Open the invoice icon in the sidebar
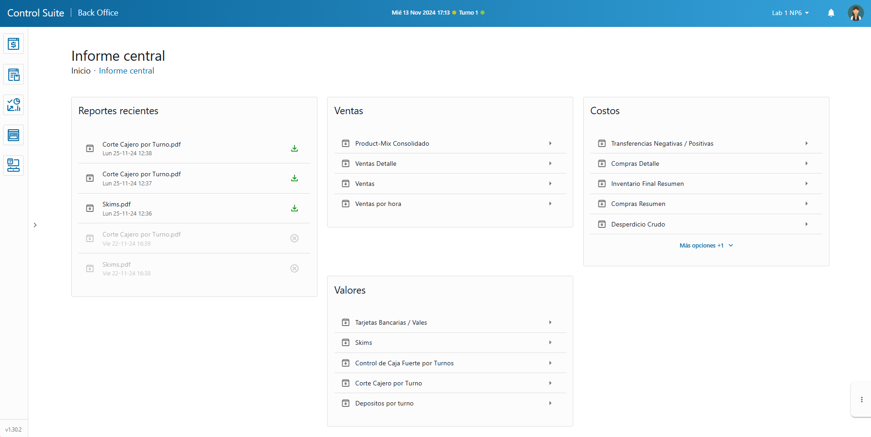The image size is (871, 437). (x=13, y=44)
